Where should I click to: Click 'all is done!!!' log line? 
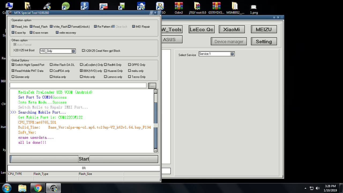pyautogui.click(x=32, y=143)
